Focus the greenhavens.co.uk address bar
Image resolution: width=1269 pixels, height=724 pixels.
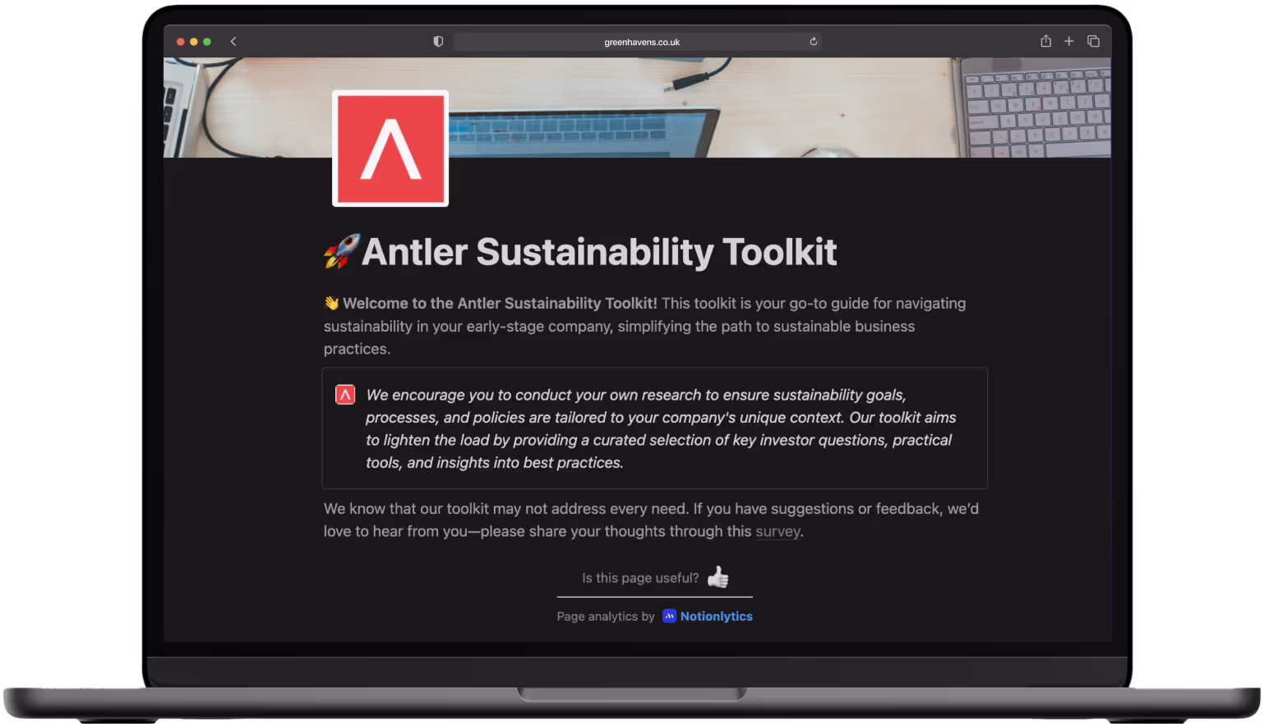tap(637, 42)
